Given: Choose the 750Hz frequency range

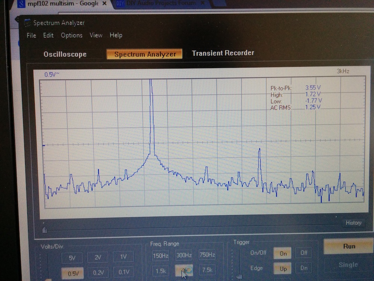Looking at the screenshot, I should coord(207,255).
